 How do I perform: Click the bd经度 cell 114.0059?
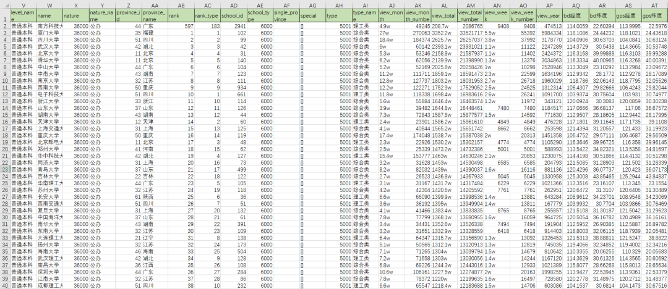576,26
